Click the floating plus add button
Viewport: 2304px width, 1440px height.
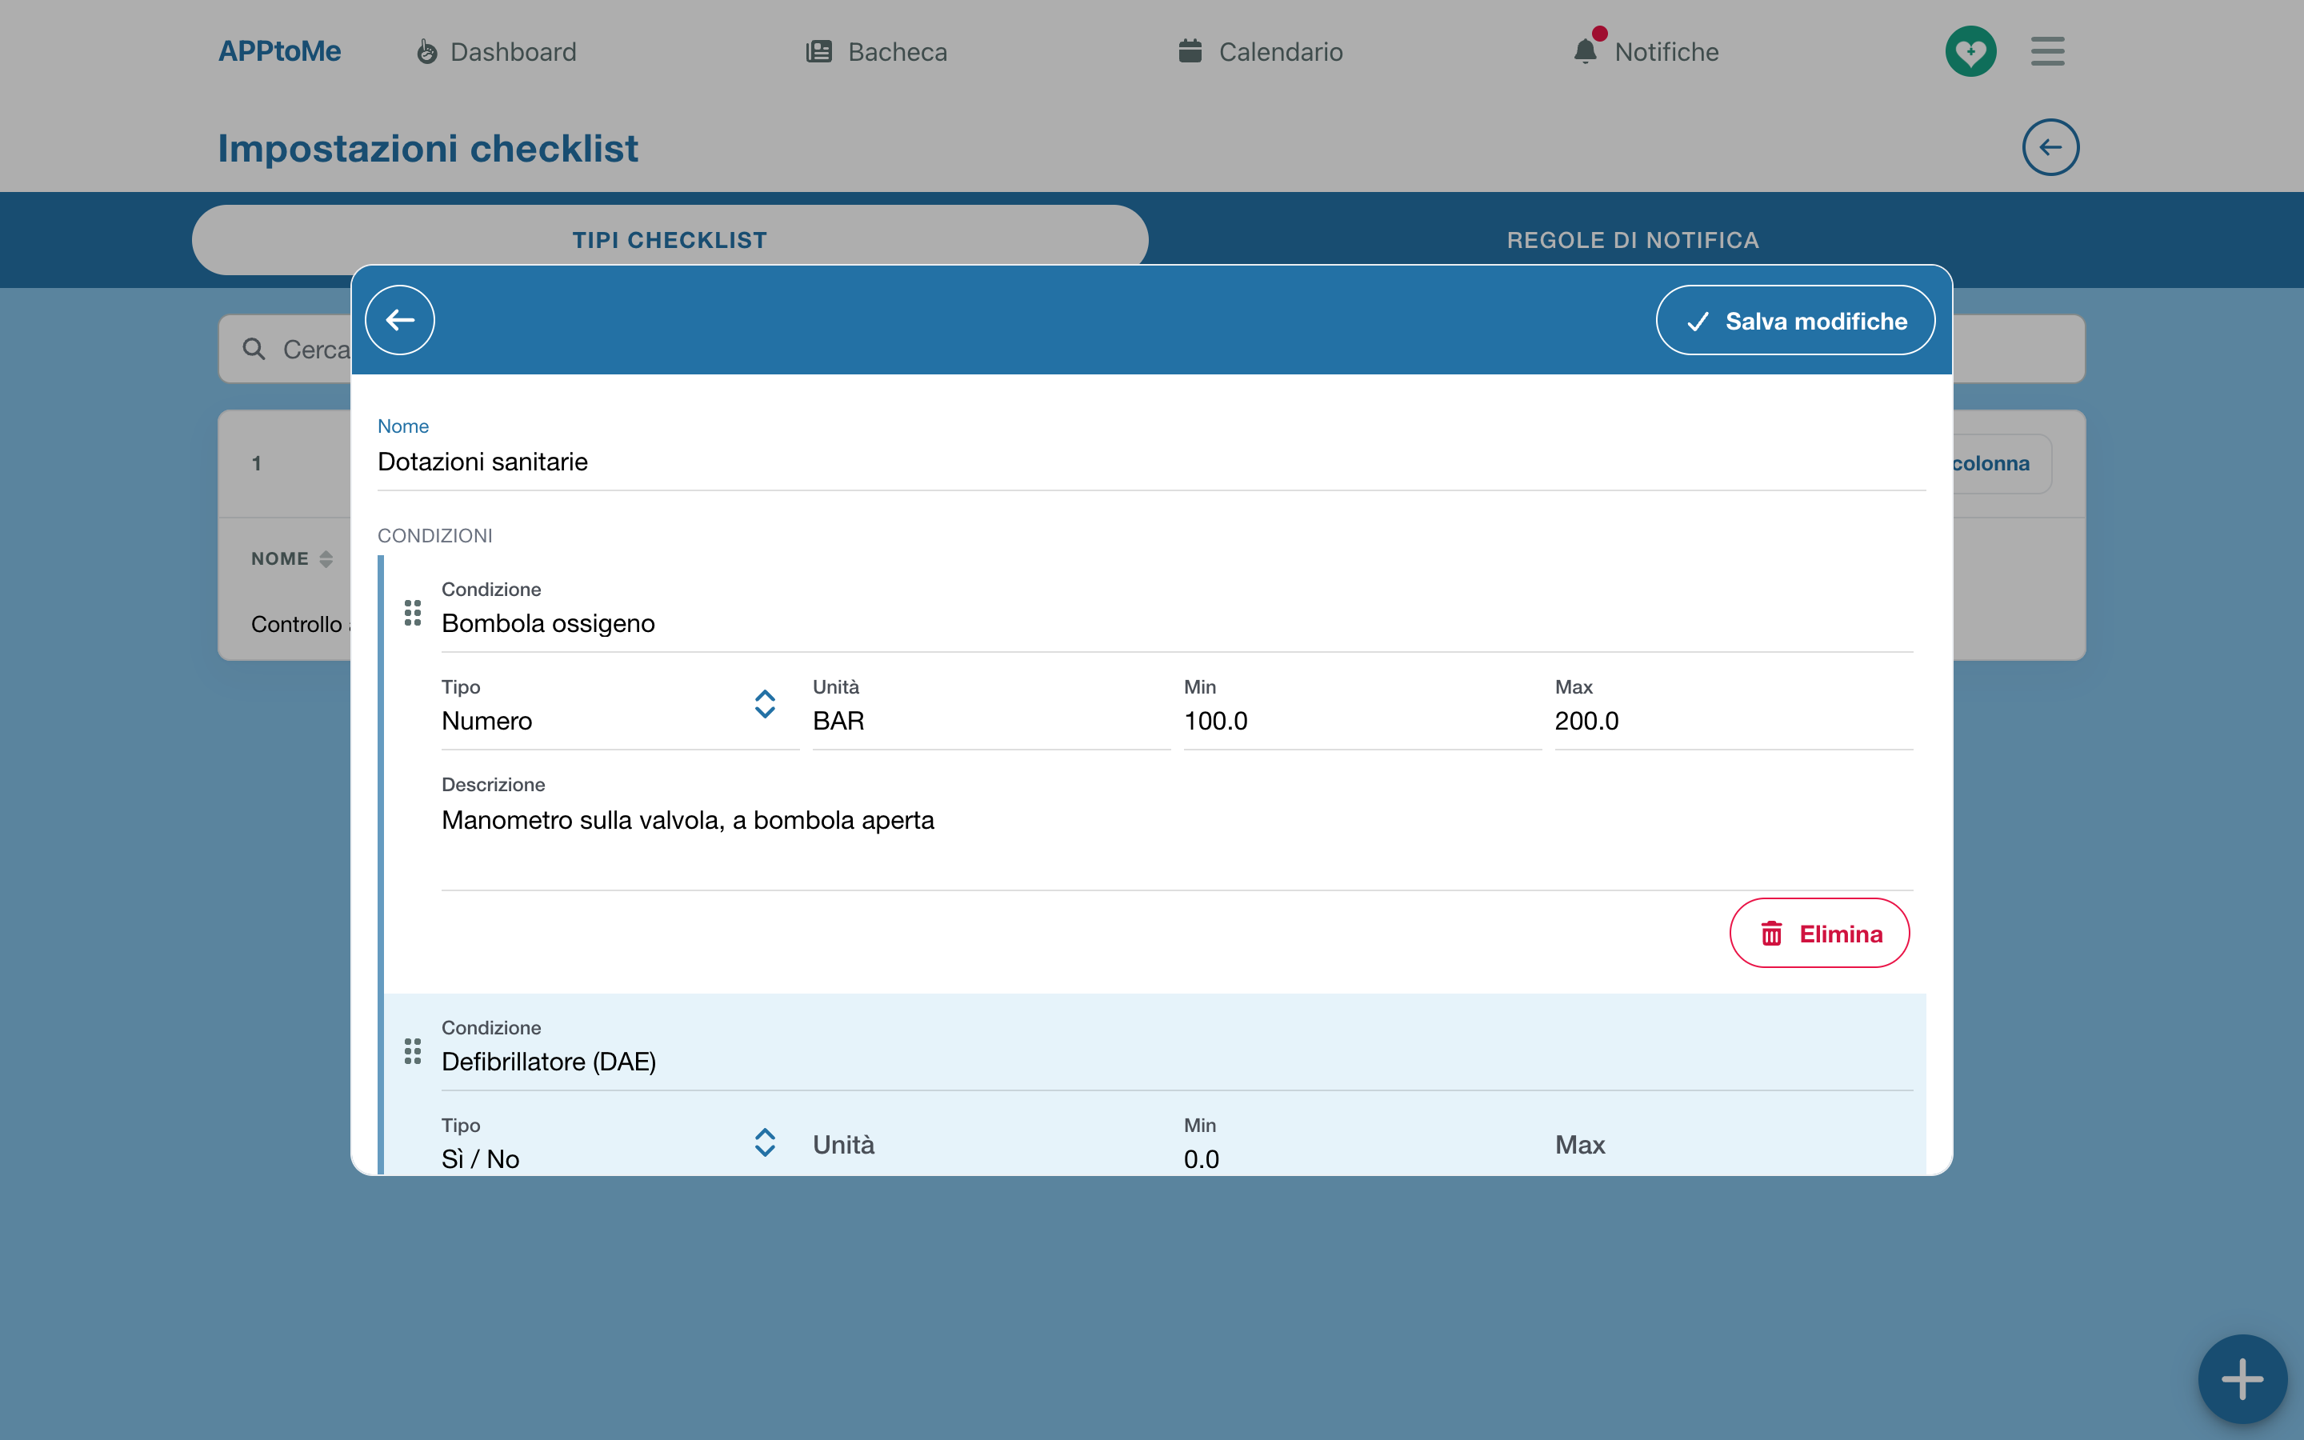click(x=2242, y=1378)
